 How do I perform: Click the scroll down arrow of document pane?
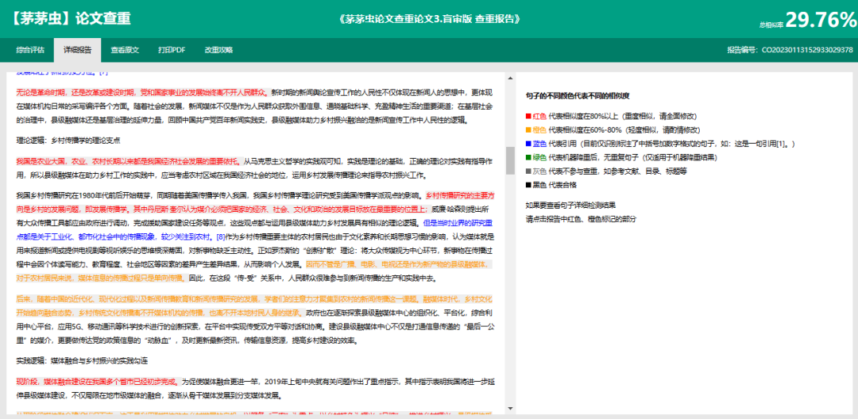[x=510, y=408]
